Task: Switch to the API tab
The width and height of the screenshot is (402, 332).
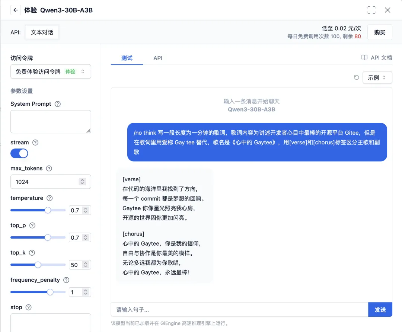Action: pos(157,58)
